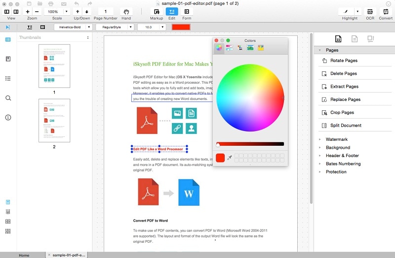Switch to two-page display mode
This screenshot has height=258, width=395.
[x=8, y=222]
